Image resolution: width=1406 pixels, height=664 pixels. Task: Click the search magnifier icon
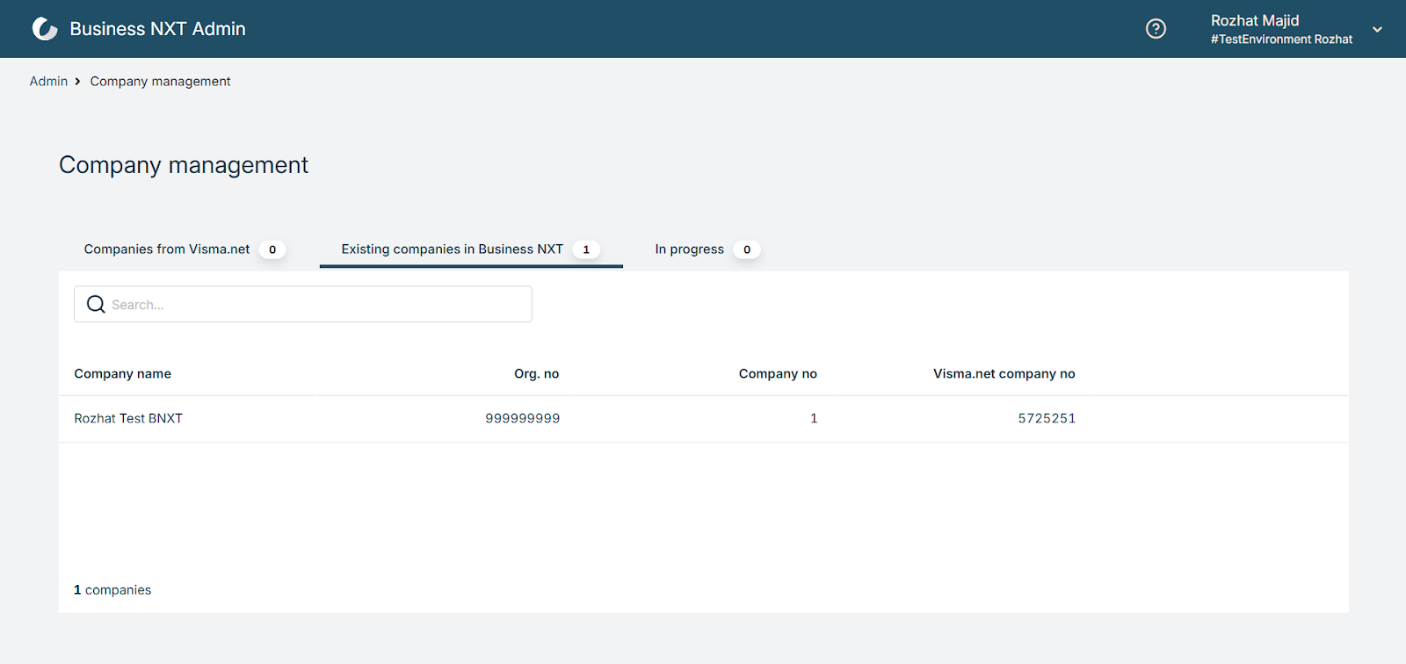(96, 304)
